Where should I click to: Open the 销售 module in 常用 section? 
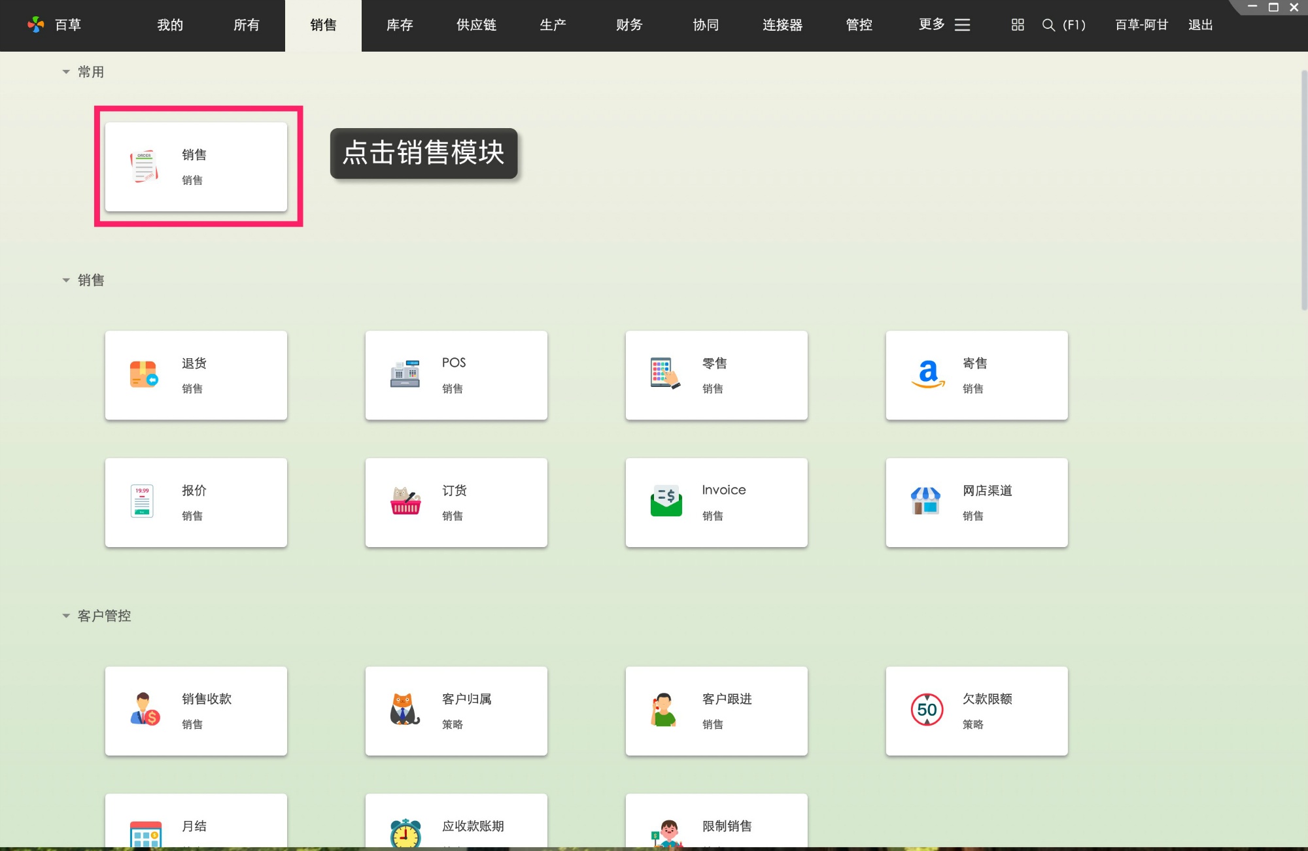point(196,166)
